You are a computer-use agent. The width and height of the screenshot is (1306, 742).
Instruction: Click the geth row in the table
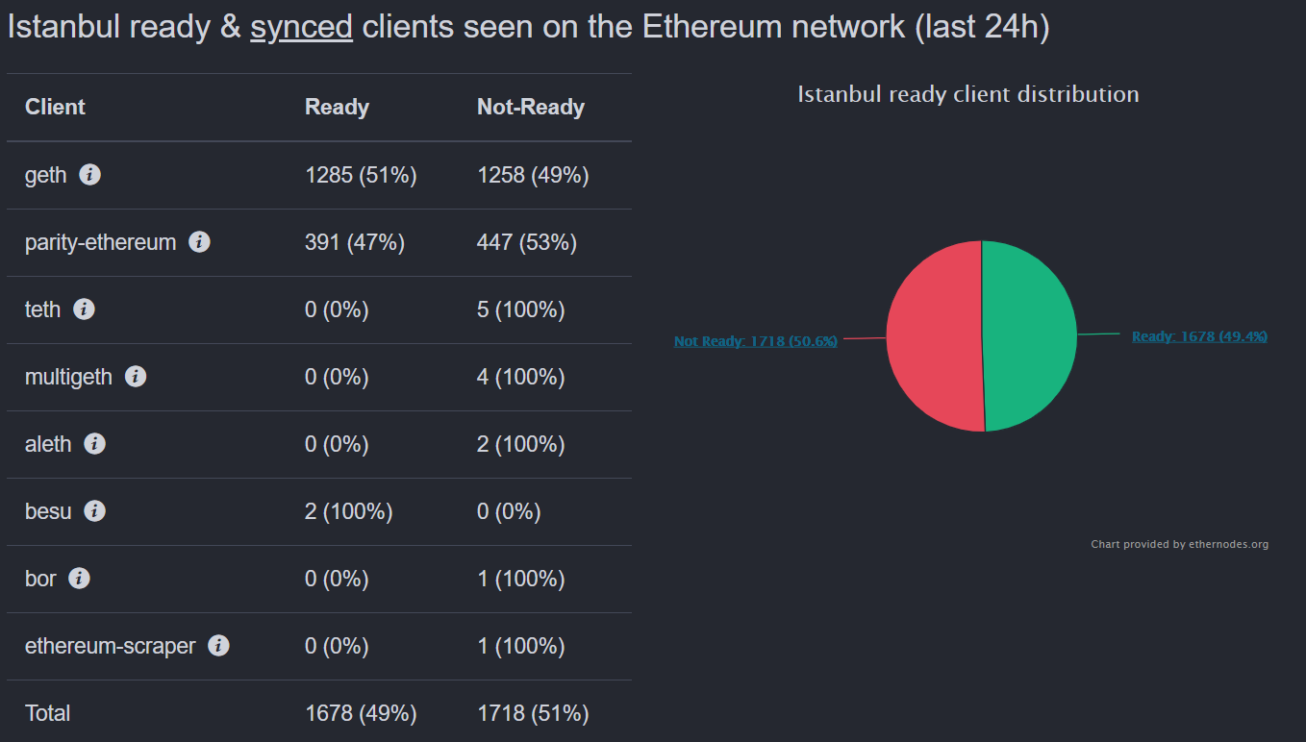point(317,175)
